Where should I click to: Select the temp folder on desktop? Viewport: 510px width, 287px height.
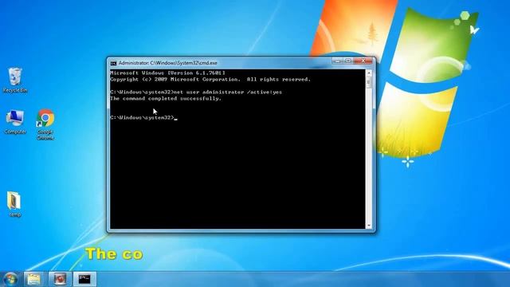[14, 204]
